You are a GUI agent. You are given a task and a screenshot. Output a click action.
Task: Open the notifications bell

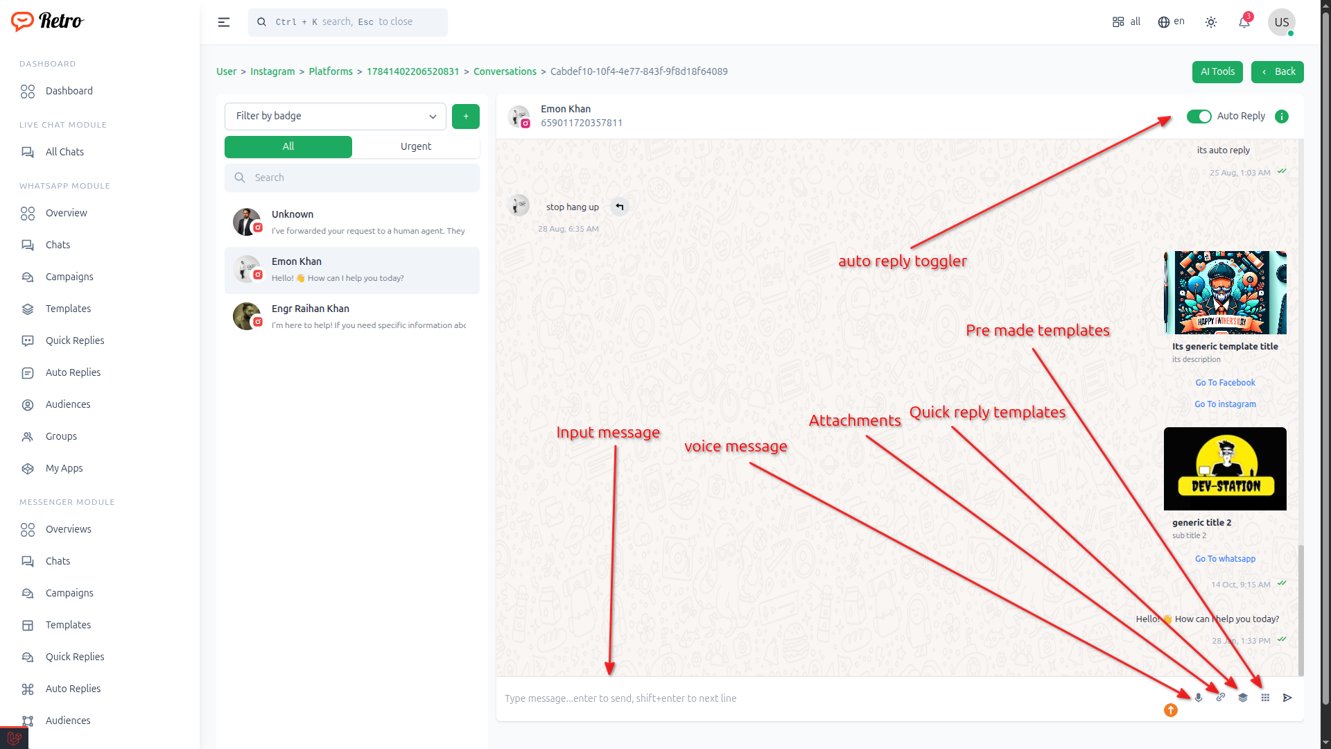(x=1244, y=22)
